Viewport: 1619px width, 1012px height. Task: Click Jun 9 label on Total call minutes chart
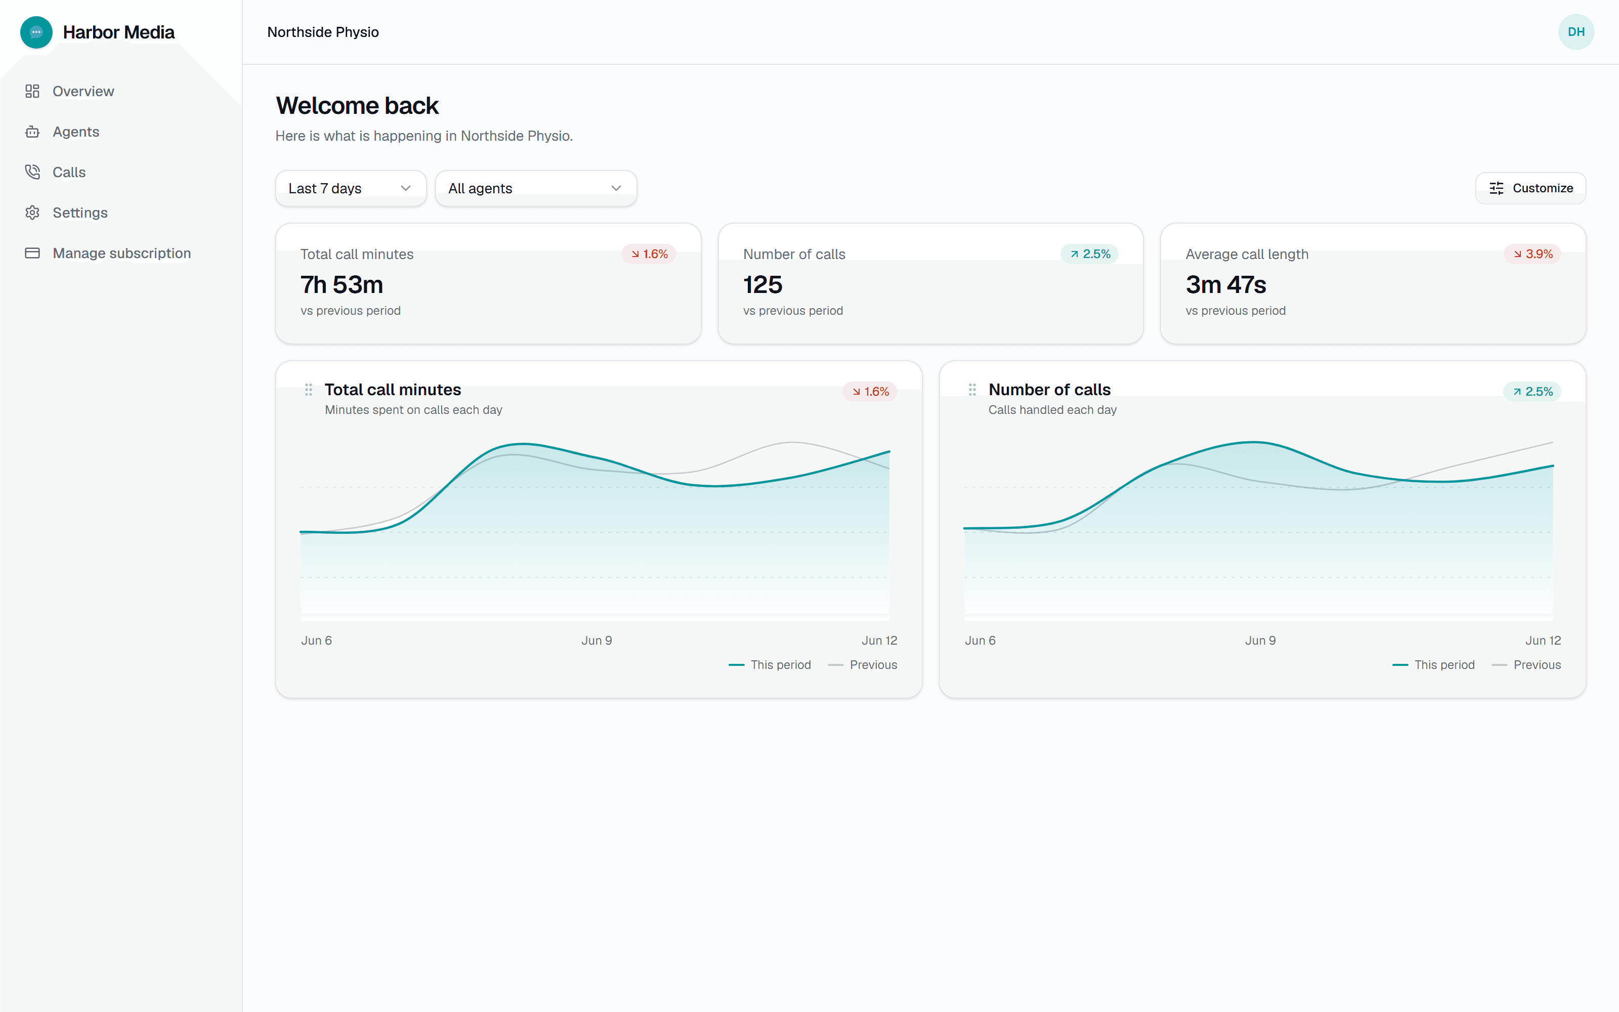point(597,641)
